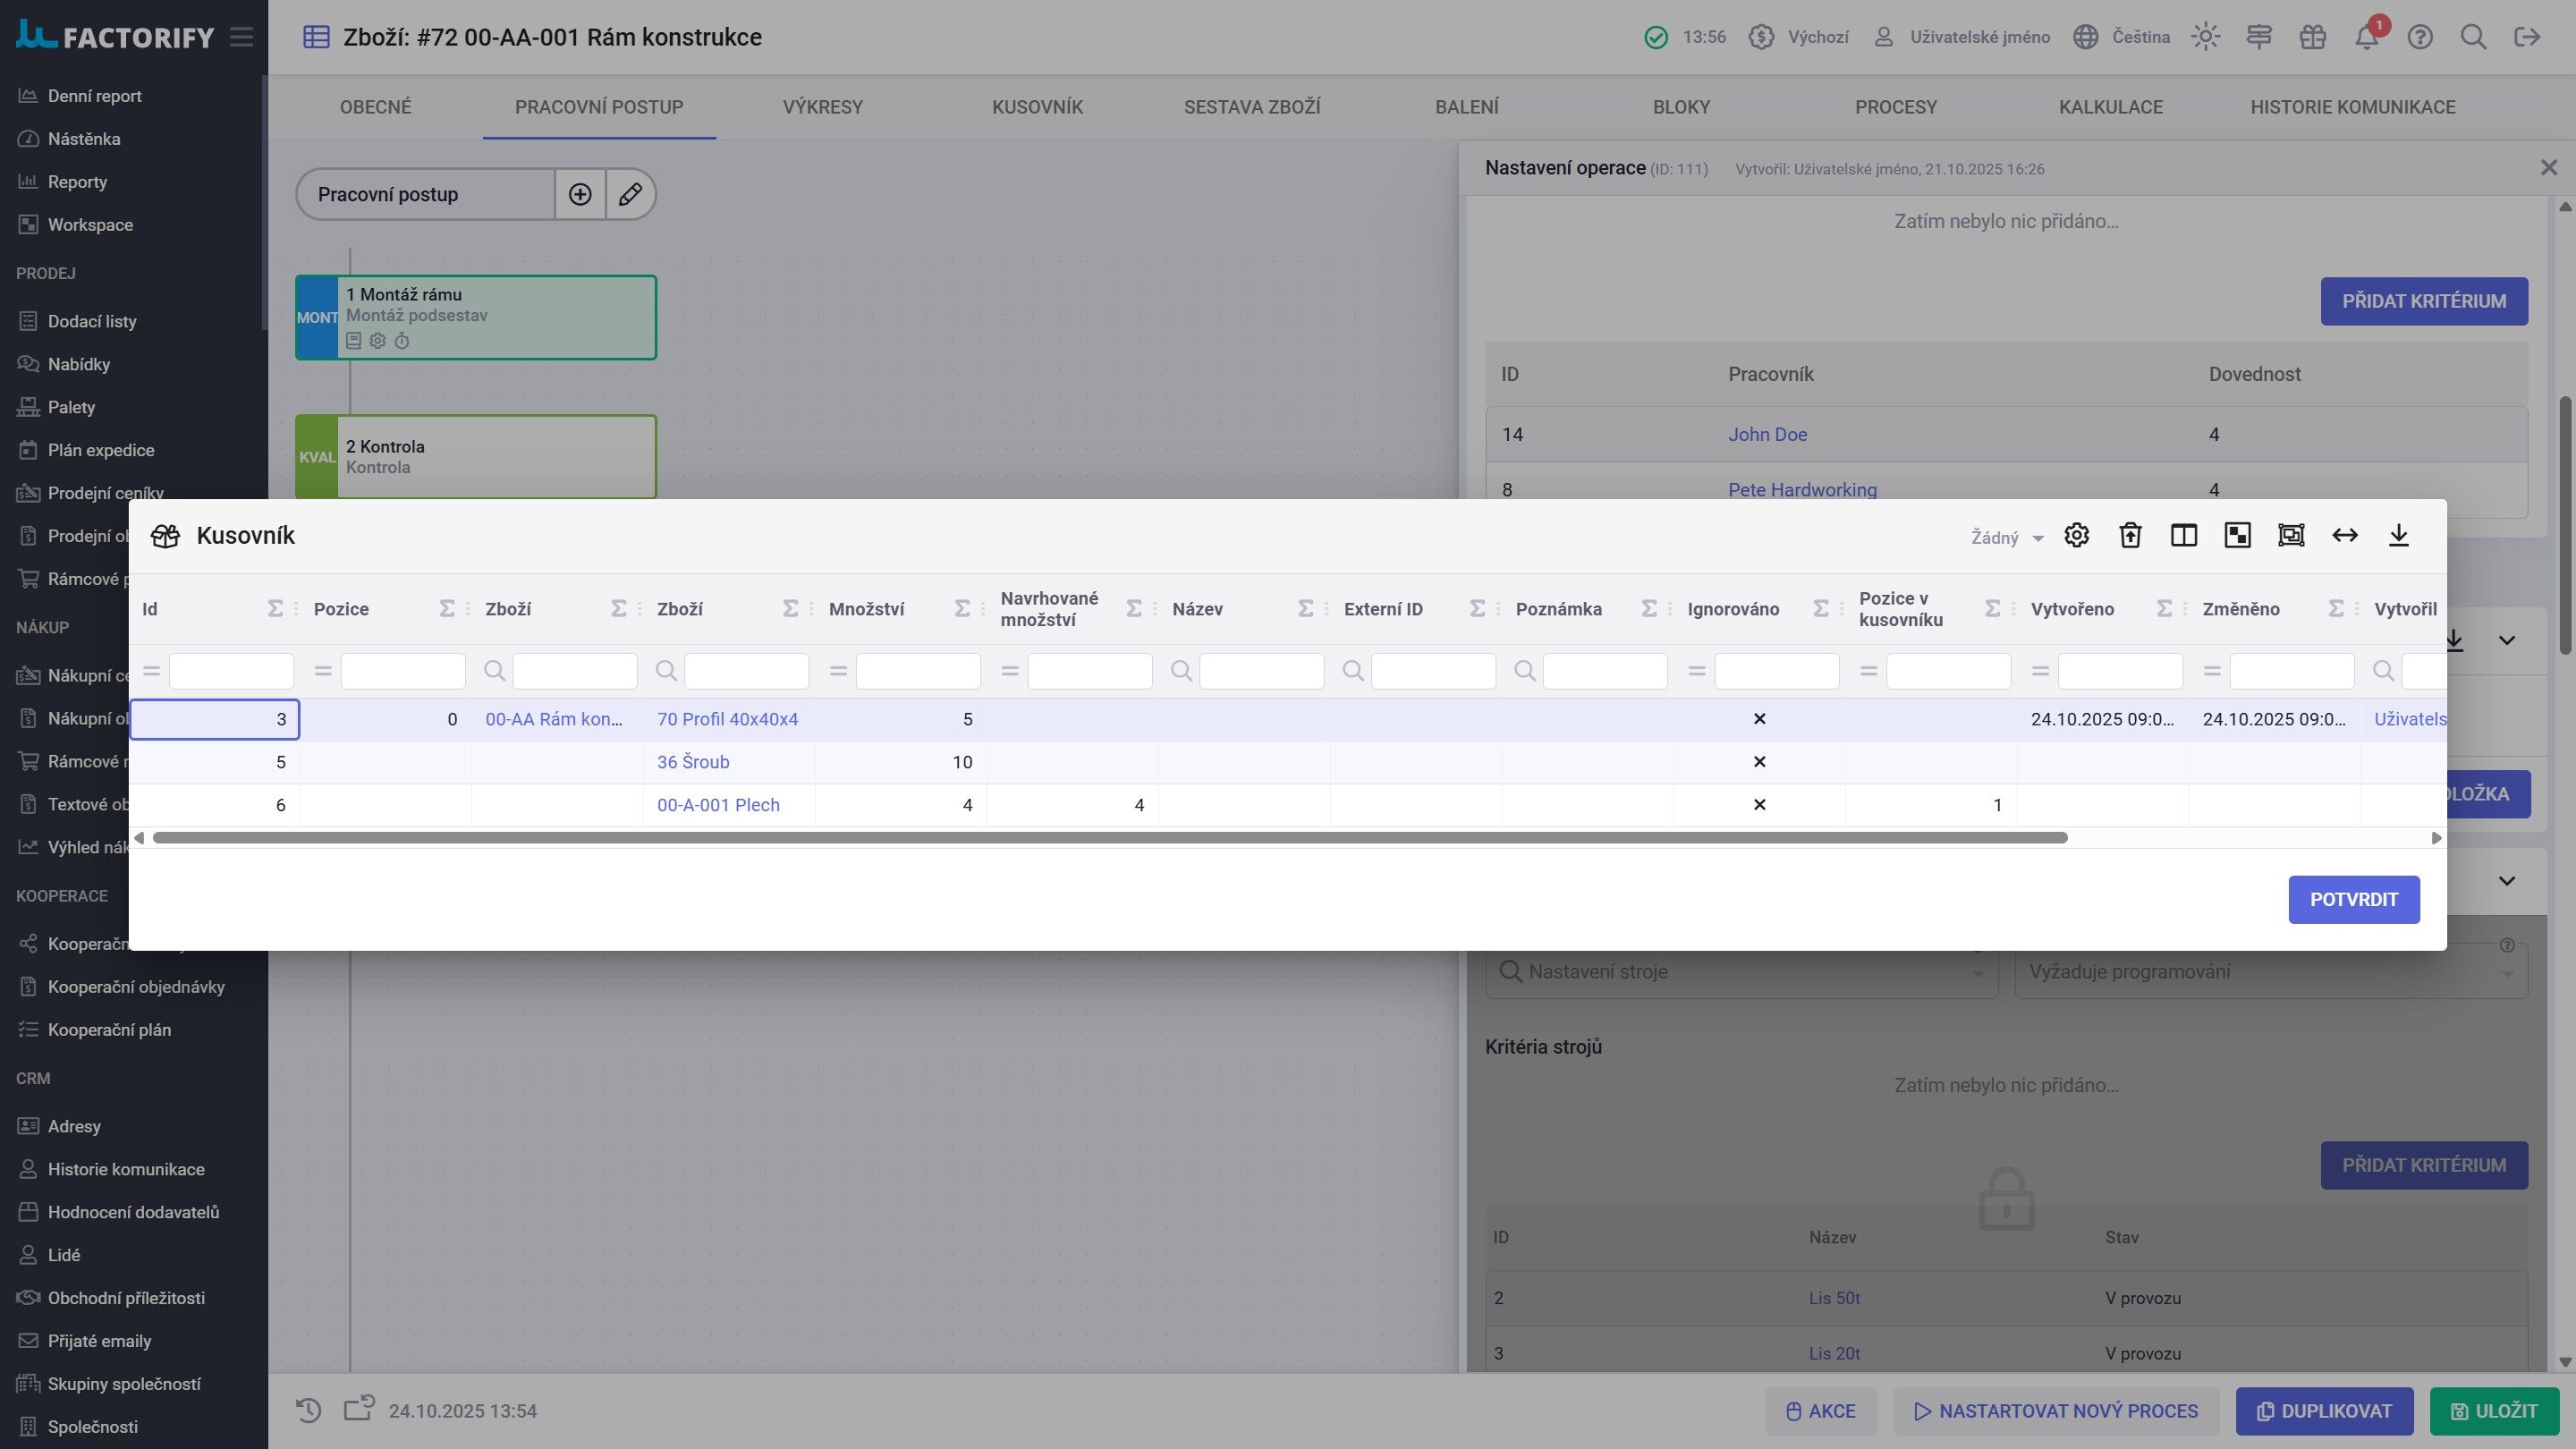2576x1449 pixels.
Task: Open the Žádný dropdown in Kusovník header
Action: (2006, 538)
